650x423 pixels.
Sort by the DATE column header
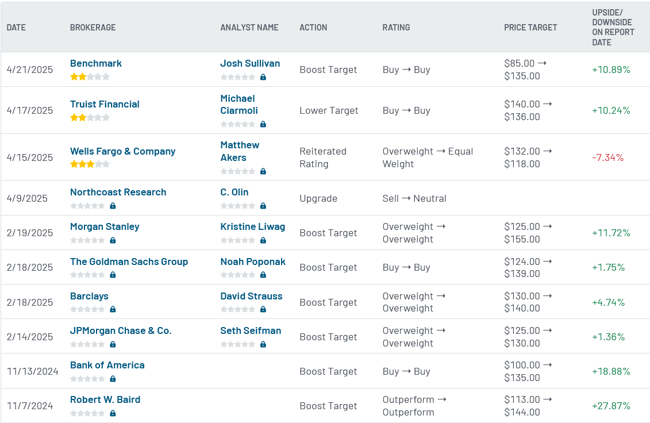16,28
